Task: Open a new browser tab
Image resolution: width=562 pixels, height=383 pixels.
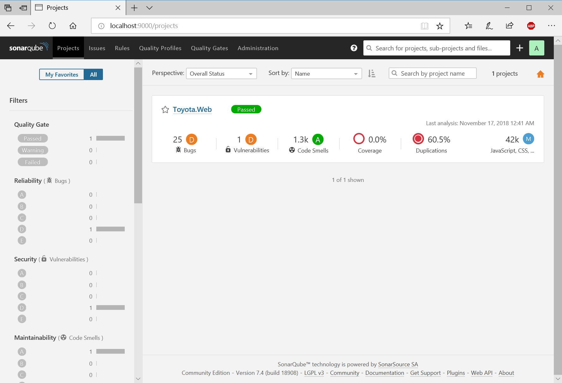Action: (x=134, y=8)
